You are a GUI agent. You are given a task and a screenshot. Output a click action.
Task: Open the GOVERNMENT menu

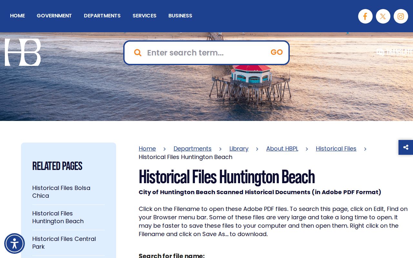pos(54,15)
